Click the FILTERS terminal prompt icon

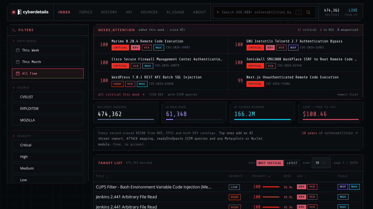pos(14,30)
